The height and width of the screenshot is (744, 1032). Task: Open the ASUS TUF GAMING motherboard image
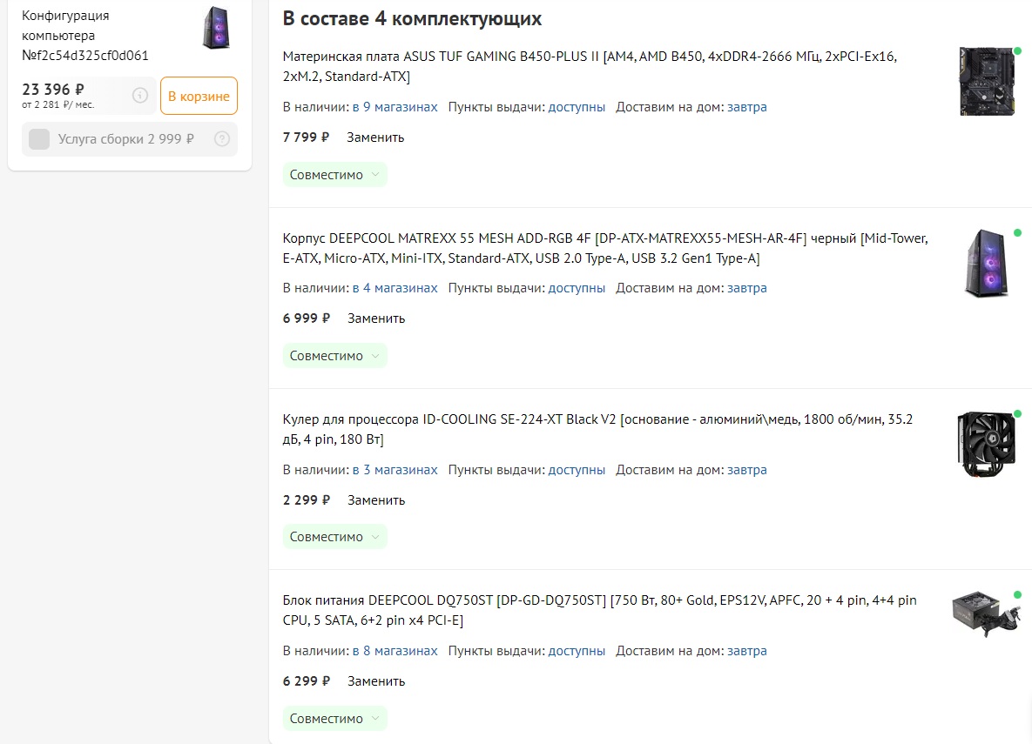[x=987, y=82]
